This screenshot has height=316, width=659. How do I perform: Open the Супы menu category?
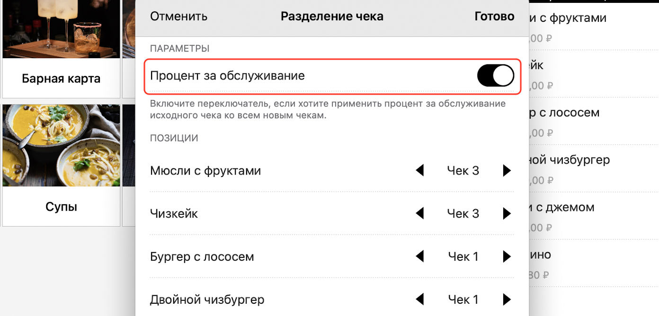(x=61, y=207)
